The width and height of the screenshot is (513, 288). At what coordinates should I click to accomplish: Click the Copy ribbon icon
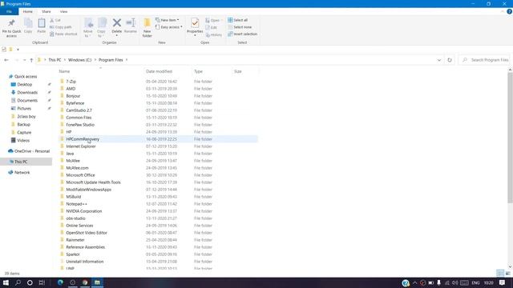click(x=28, y=26)
